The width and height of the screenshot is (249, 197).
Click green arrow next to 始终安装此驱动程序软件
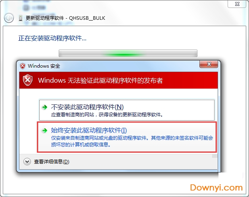tap(45, 131)
